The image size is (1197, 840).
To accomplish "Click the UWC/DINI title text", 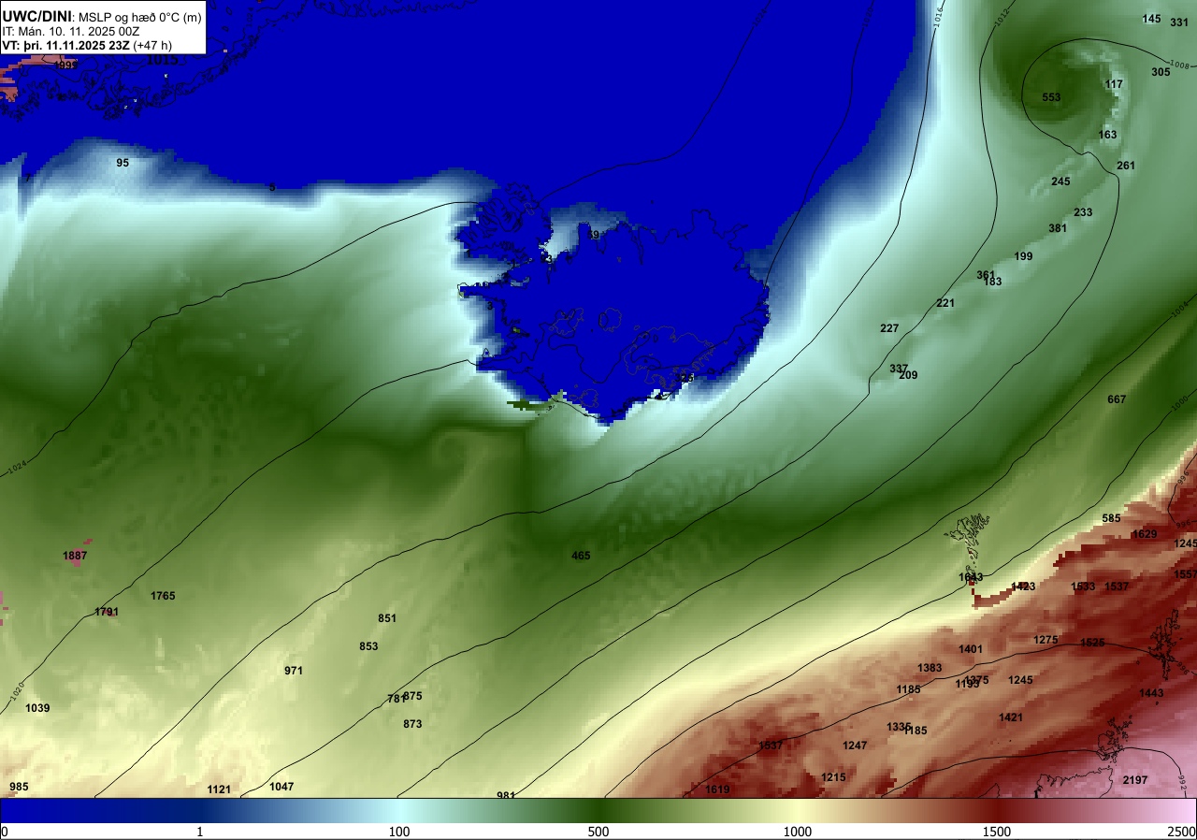I will [x=36, y=16].
